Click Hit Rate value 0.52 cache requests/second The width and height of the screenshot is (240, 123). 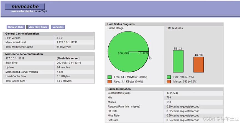coord(183,111)
